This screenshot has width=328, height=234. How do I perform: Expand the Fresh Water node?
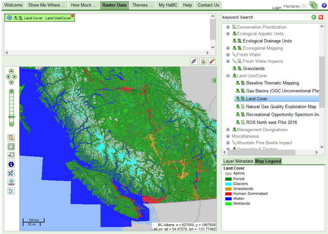[x=228, y=55]
